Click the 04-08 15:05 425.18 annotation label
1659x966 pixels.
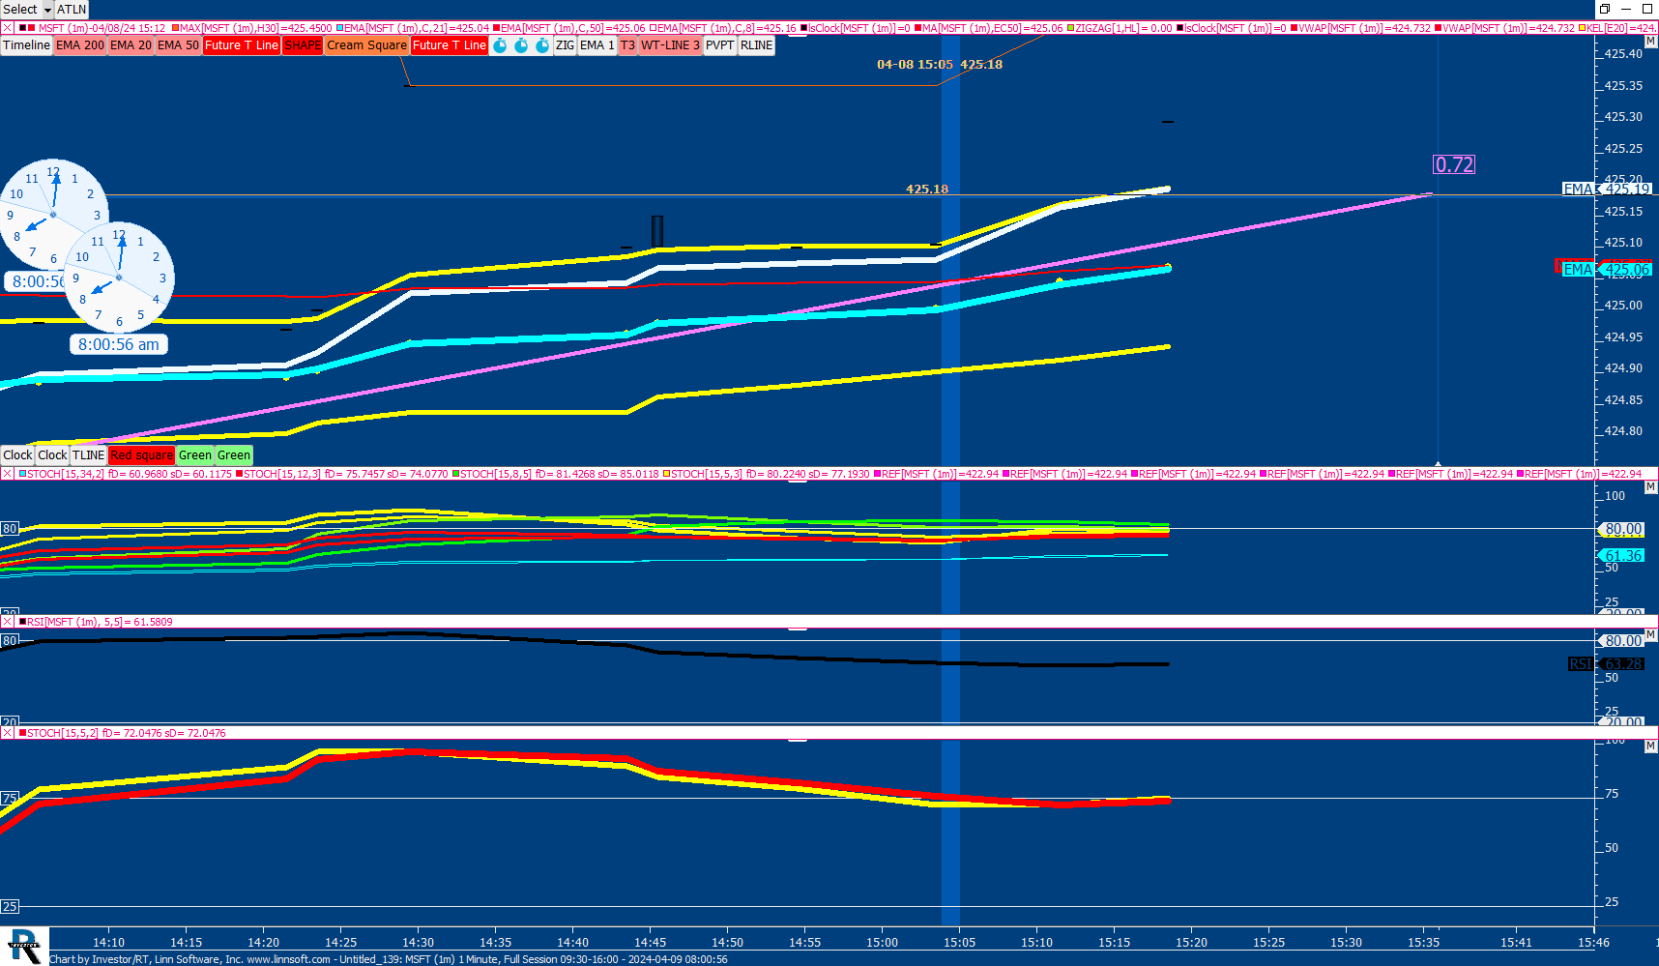(x=940, y=65)
